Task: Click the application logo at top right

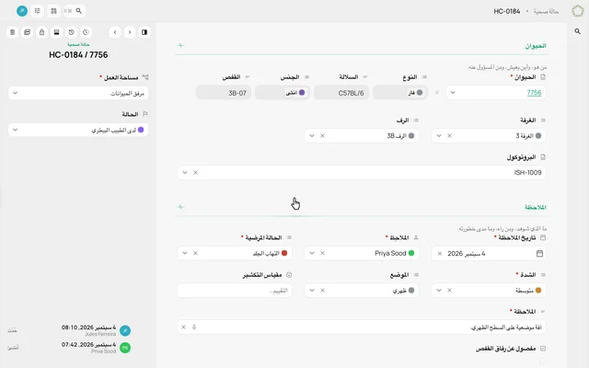Action: 577,11
